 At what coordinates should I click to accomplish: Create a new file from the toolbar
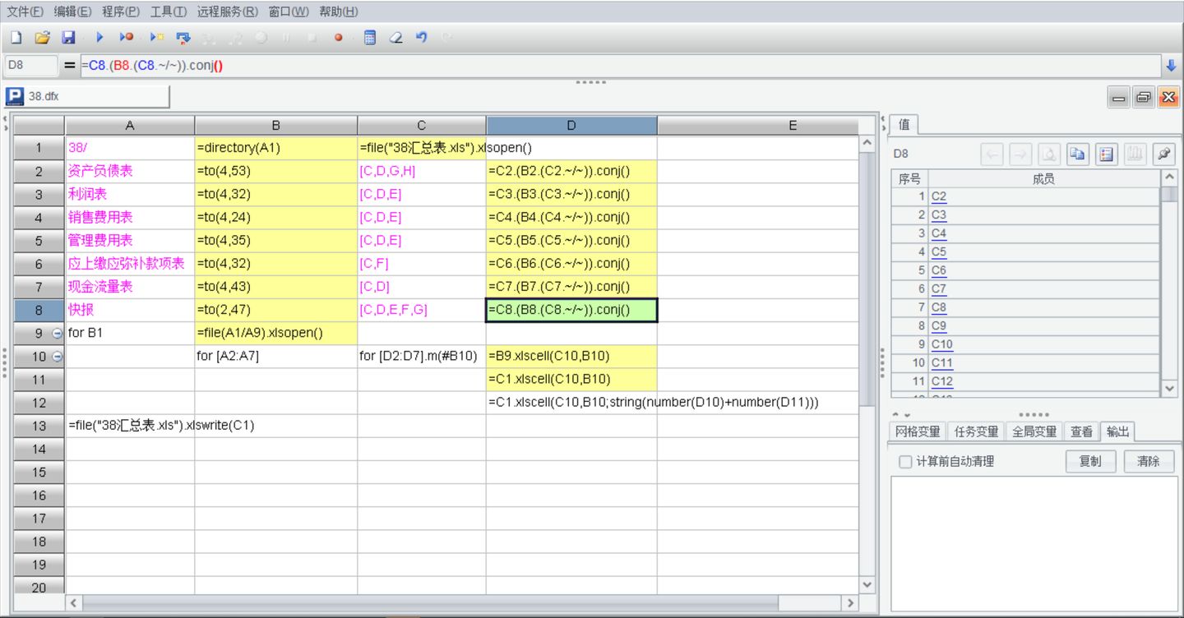(x=16, y=38)
